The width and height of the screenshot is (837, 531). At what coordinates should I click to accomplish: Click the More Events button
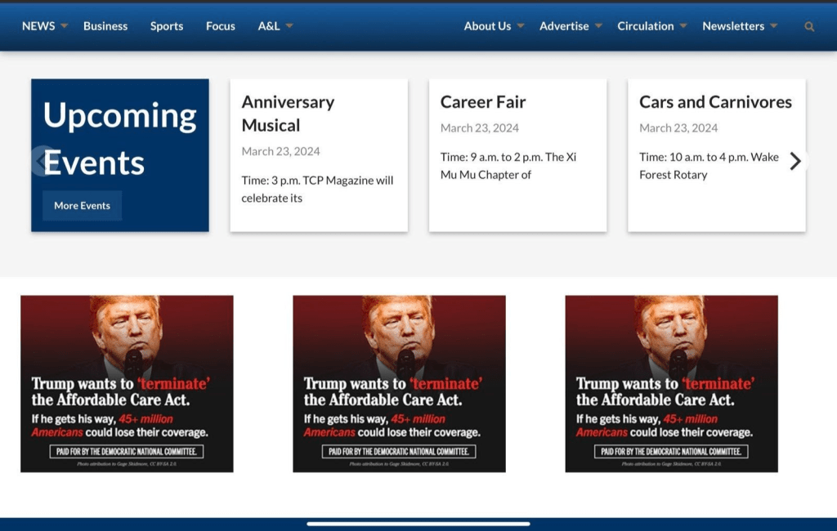82,206
